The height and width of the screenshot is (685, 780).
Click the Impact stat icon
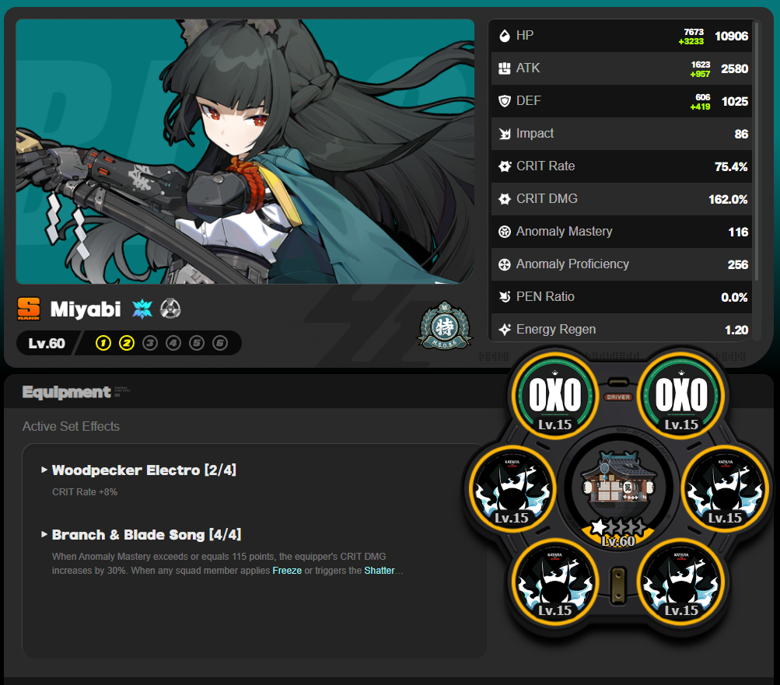tap(505, 134)
